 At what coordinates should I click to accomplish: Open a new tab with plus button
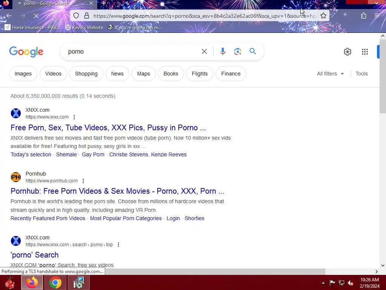point(104,3)
